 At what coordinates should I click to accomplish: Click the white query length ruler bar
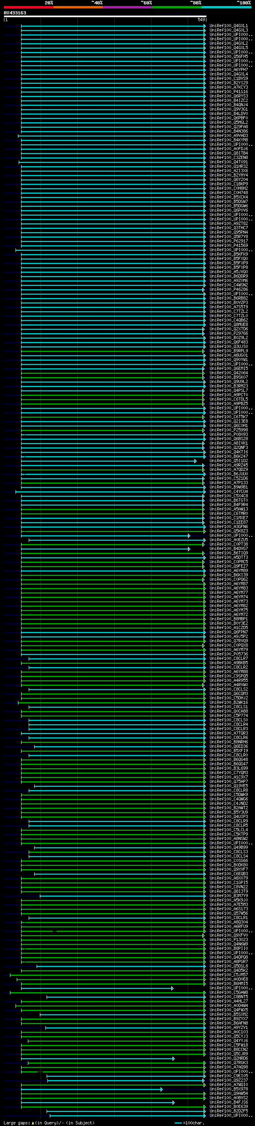[x=105, y=16]
